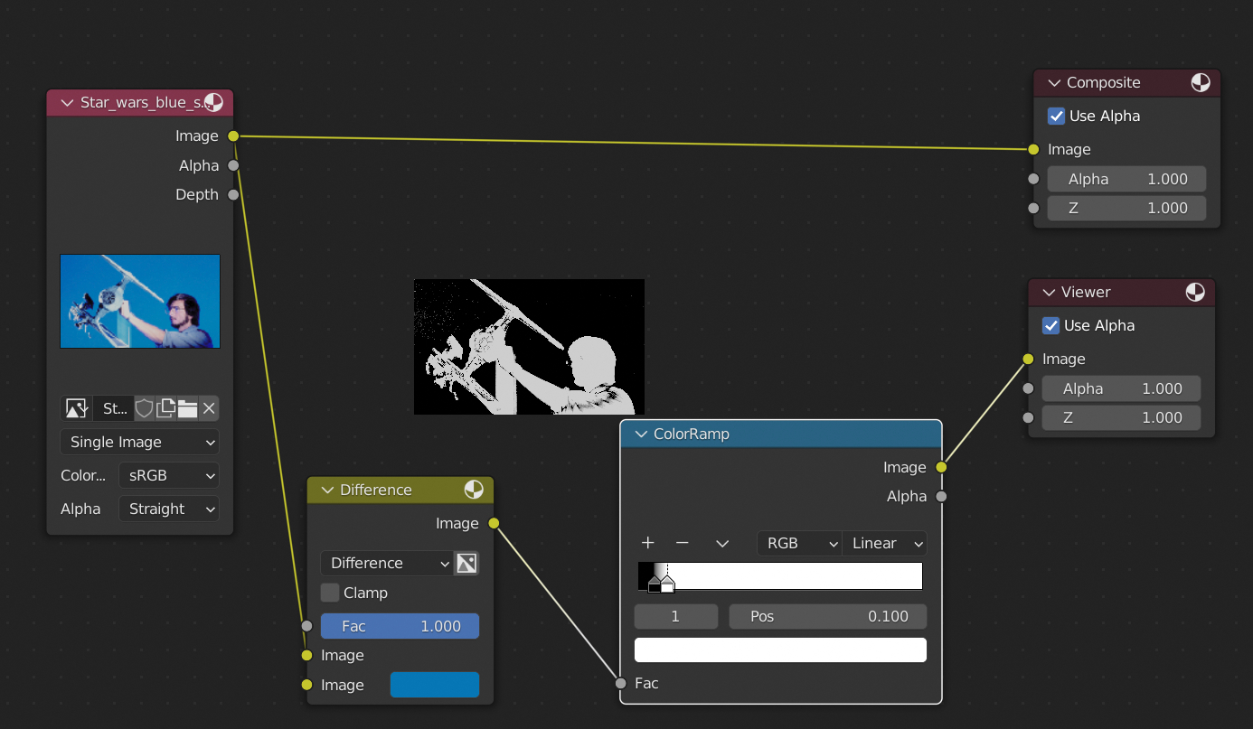
Task: Enable Use Alpha on Composite node
Action: tap(1056, 116)
